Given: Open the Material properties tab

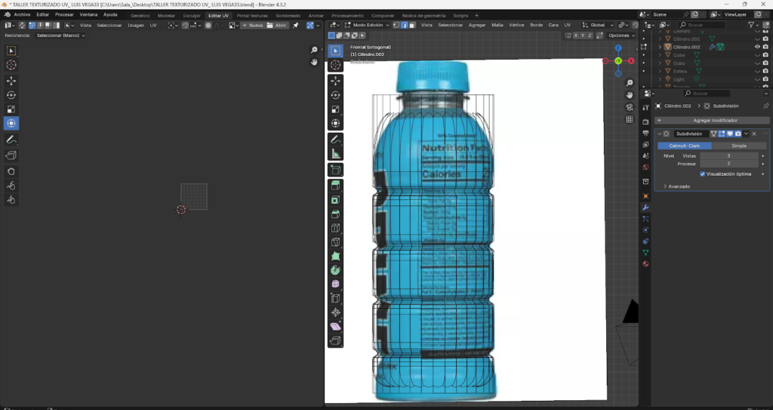Looking at the screenshot, I should click(x=645, y=264).
